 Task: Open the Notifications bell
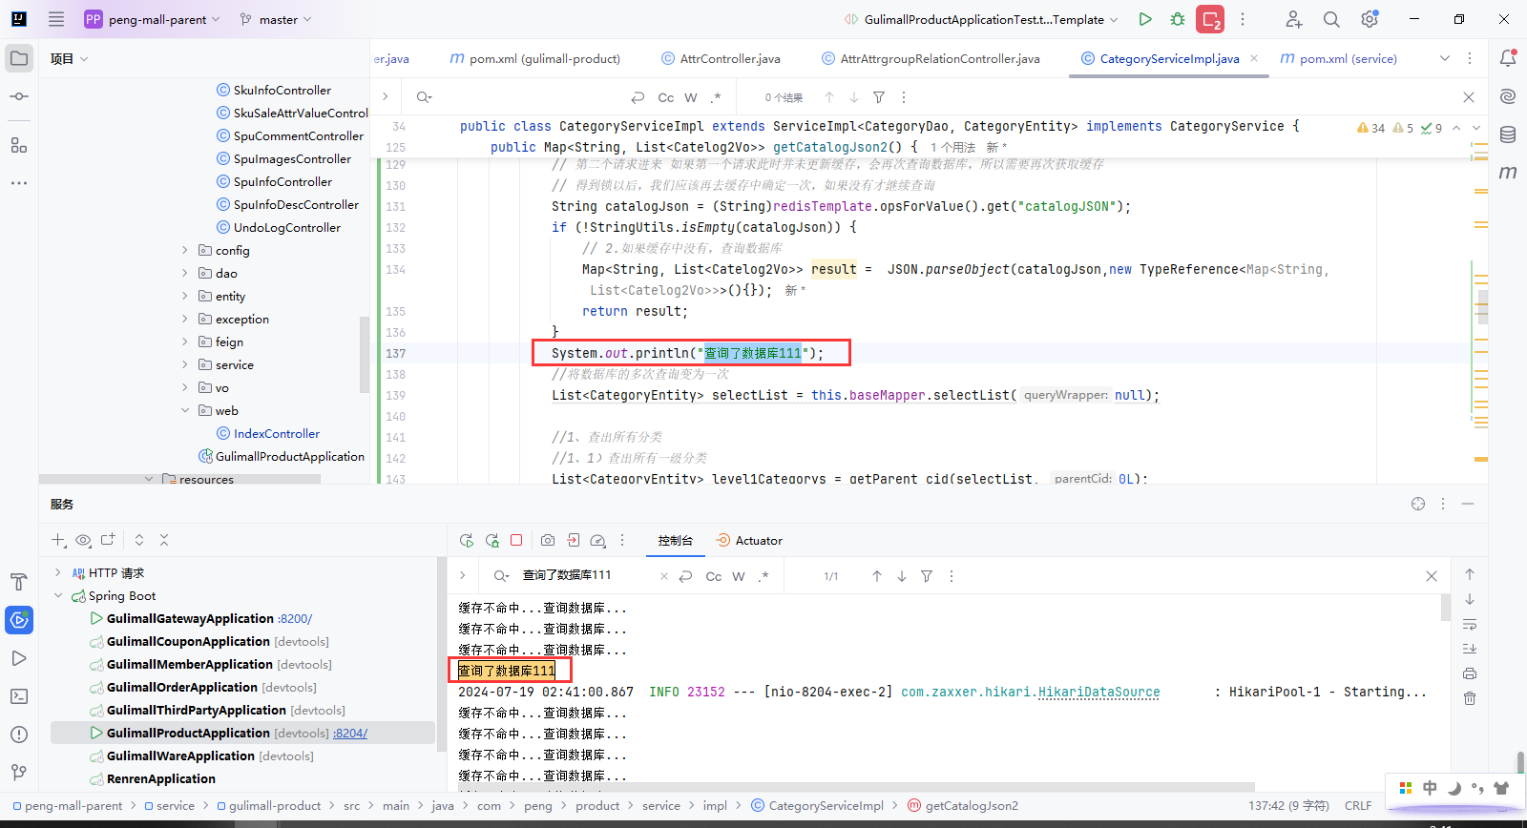pos(1508,58)
